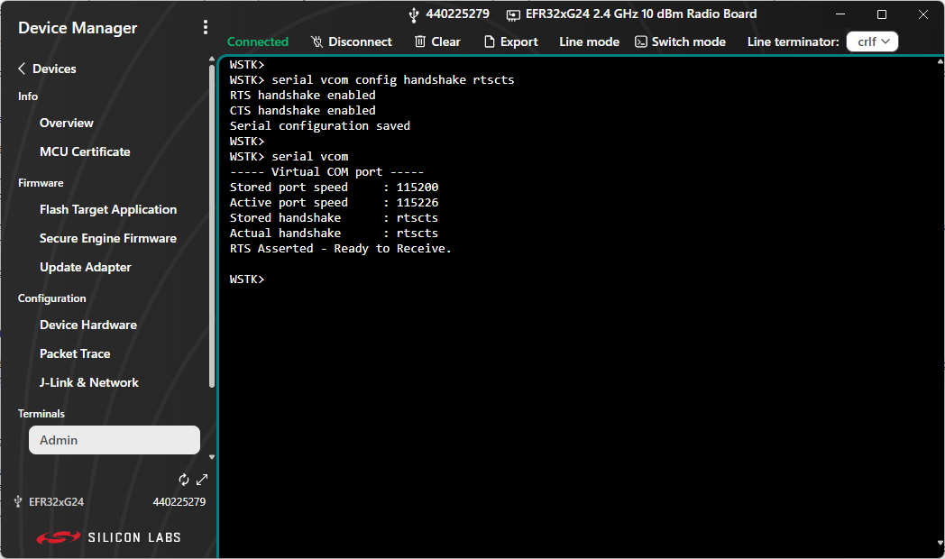Image resolution: width=945 pixels, height=559 pixels.
Task: Toggle Line mode
Action: (x=589, y=41)
